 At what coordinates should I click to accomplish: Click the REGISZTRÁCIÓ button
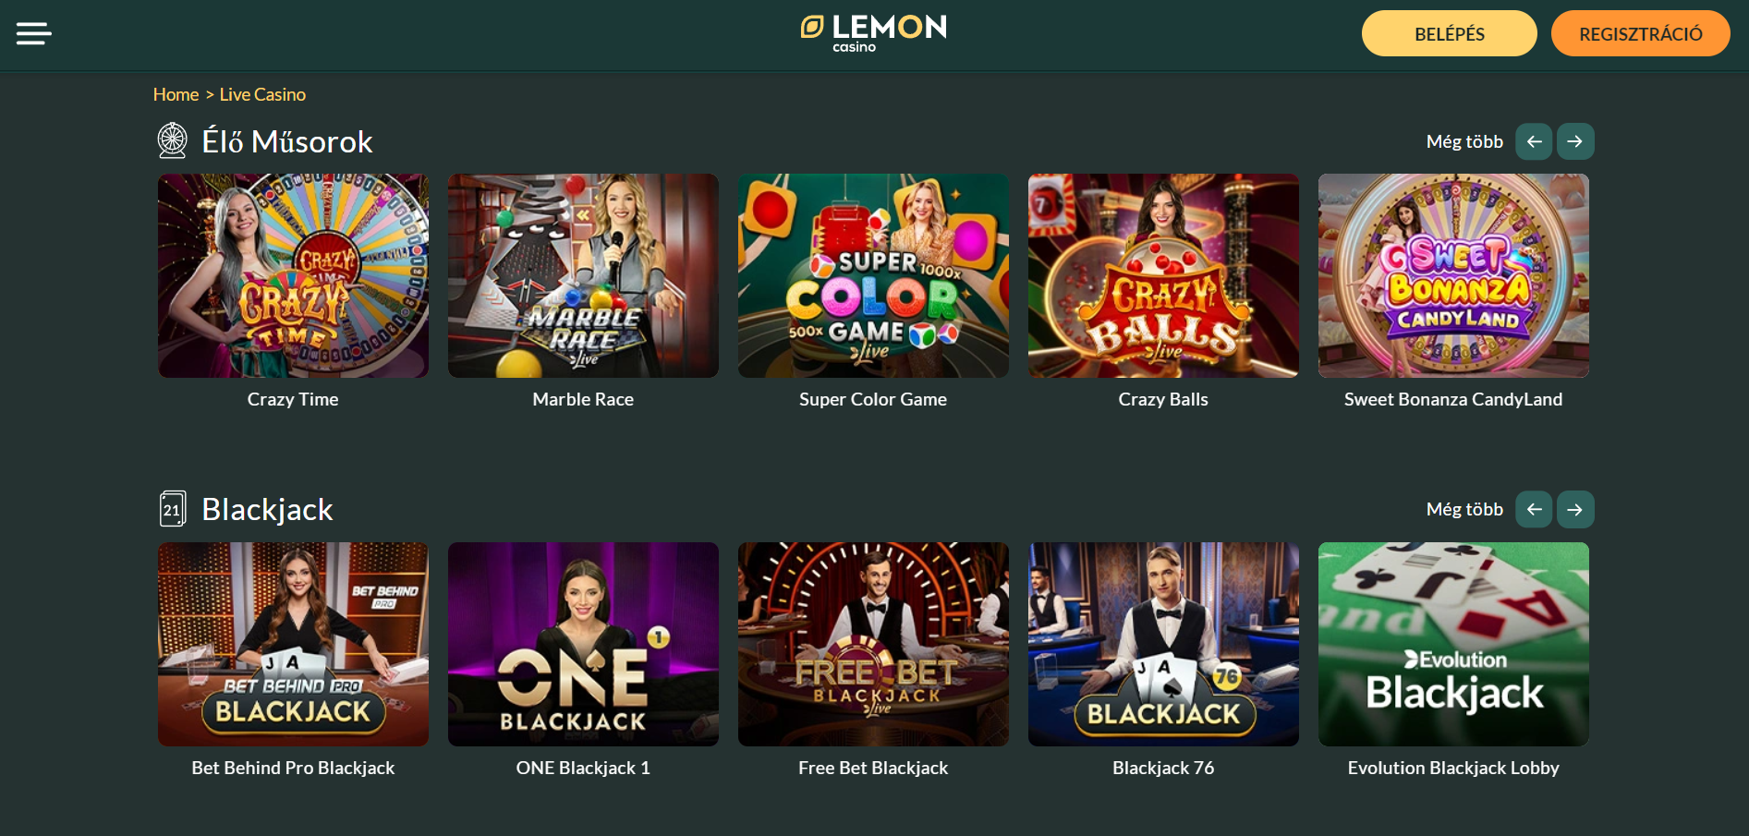(x=1640, y=33)
